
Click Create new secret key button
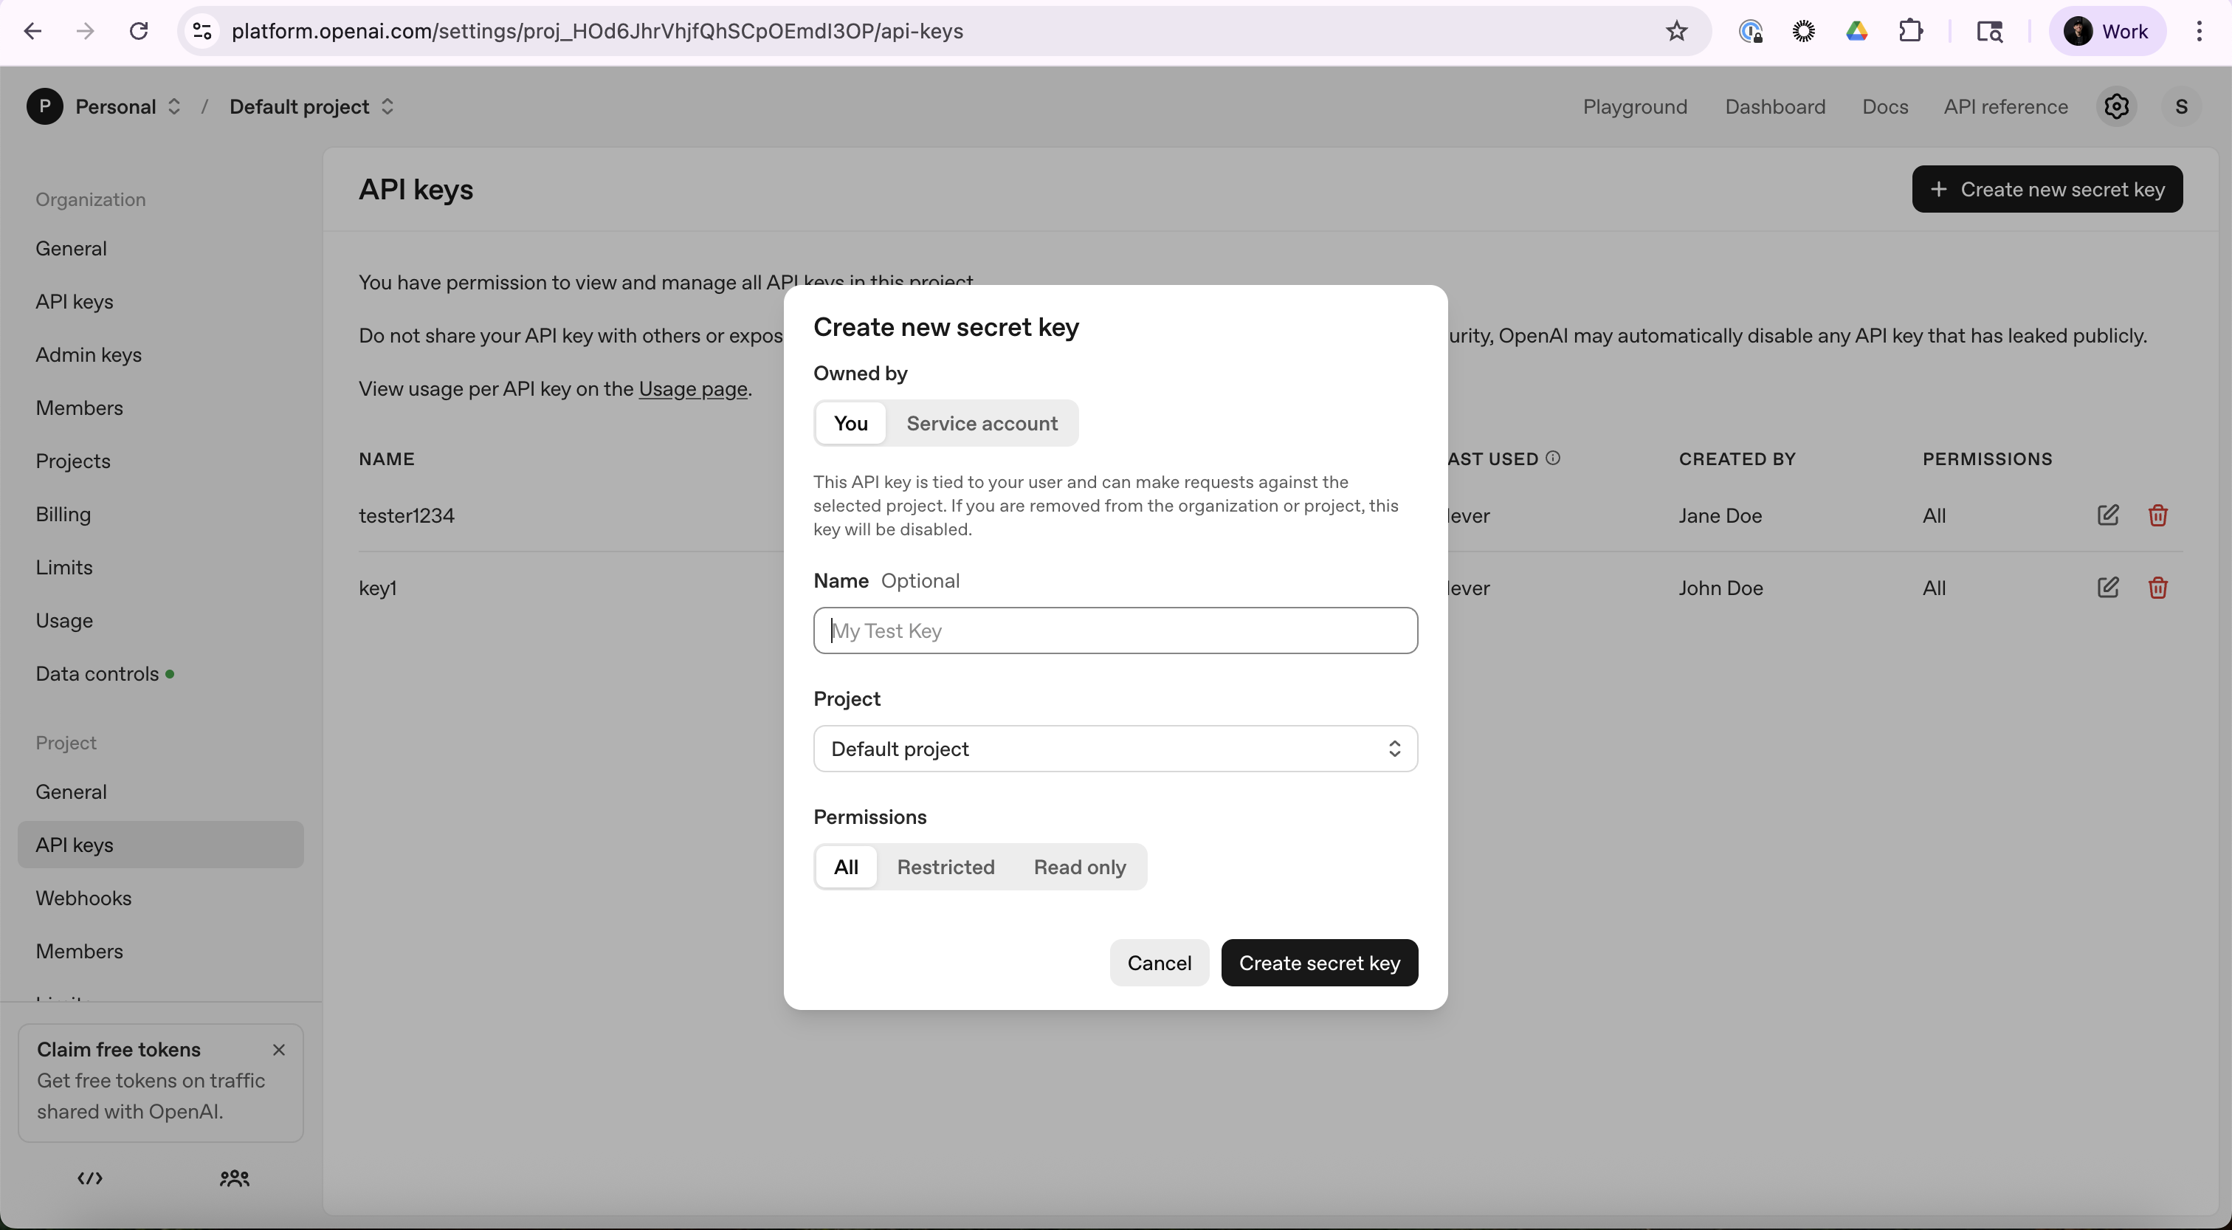[x=2047, y=189]
